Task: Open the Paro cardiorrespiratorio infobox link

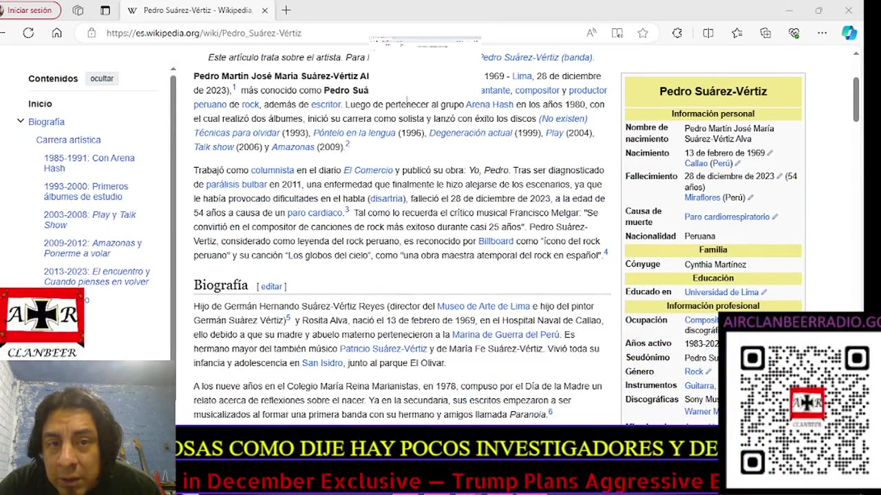Action: [x=727, y=217]
